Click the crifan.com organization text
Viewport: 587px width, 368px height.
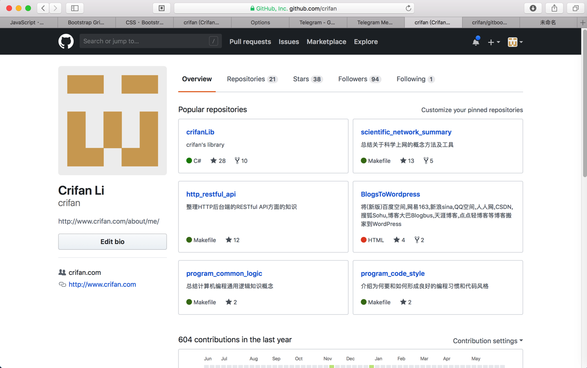(x=84, y=273)
